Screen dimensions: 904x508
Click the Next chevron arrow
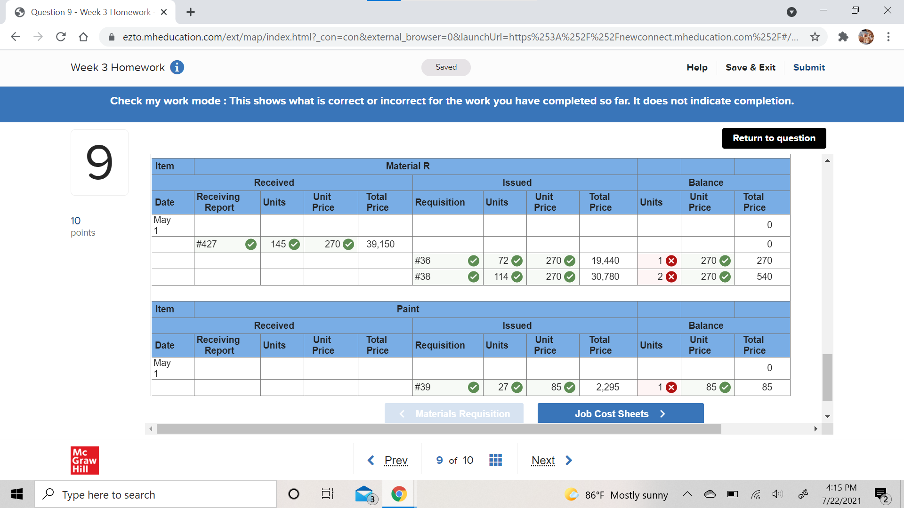pos(569,460)
